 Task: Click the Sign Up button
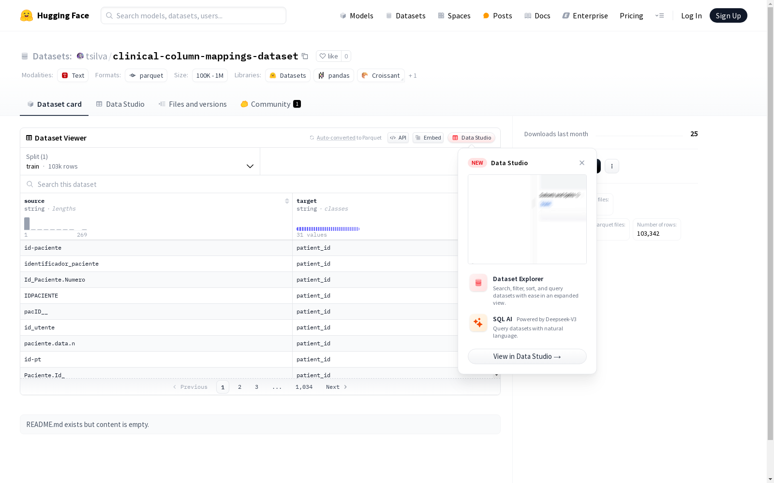point(728,15)
